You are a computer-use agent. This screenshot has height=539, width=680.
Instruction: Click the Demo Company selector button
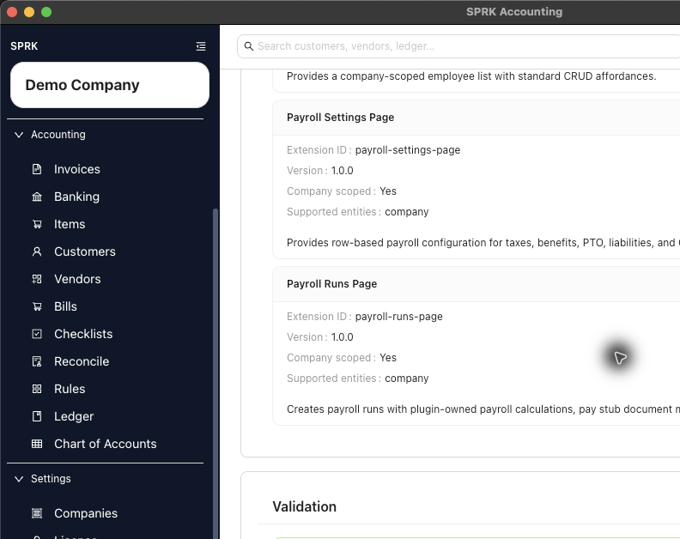tap(110, 85)
